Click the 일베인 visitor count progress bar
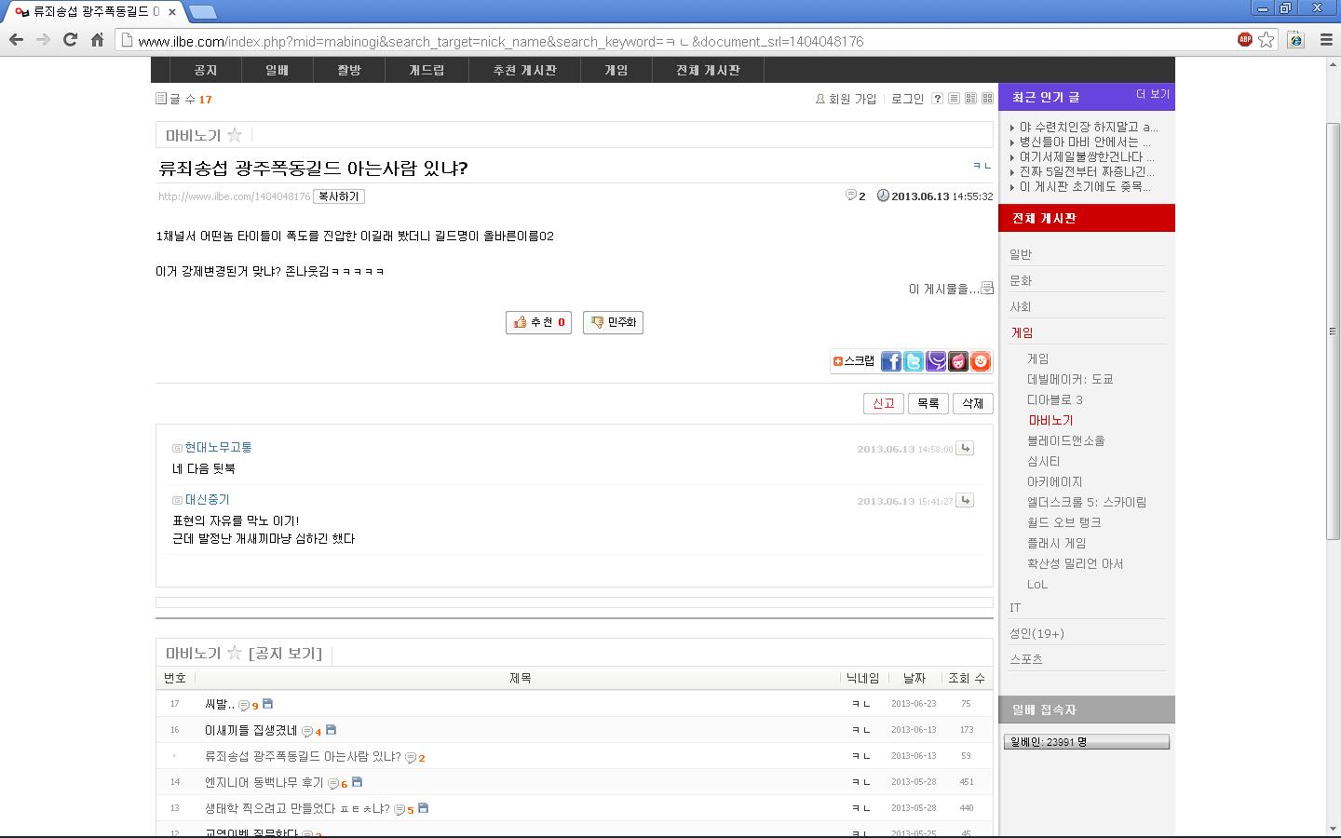The image size is (1341, 838). tap(1086, 742)
